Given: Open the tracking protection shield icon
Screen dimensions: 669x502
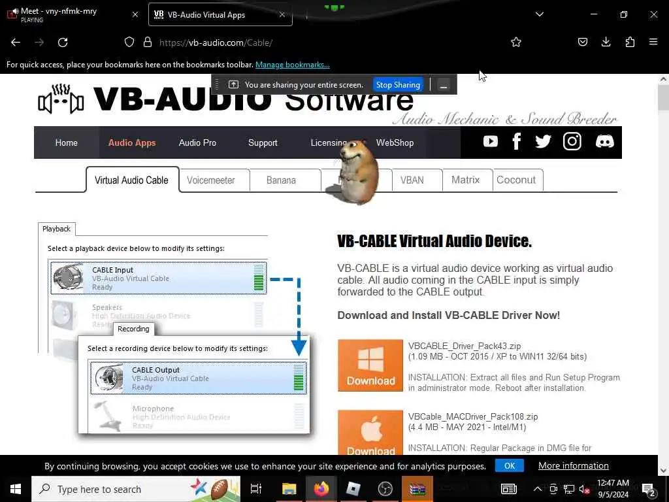Looking at the screenshot, I should 129,42.
